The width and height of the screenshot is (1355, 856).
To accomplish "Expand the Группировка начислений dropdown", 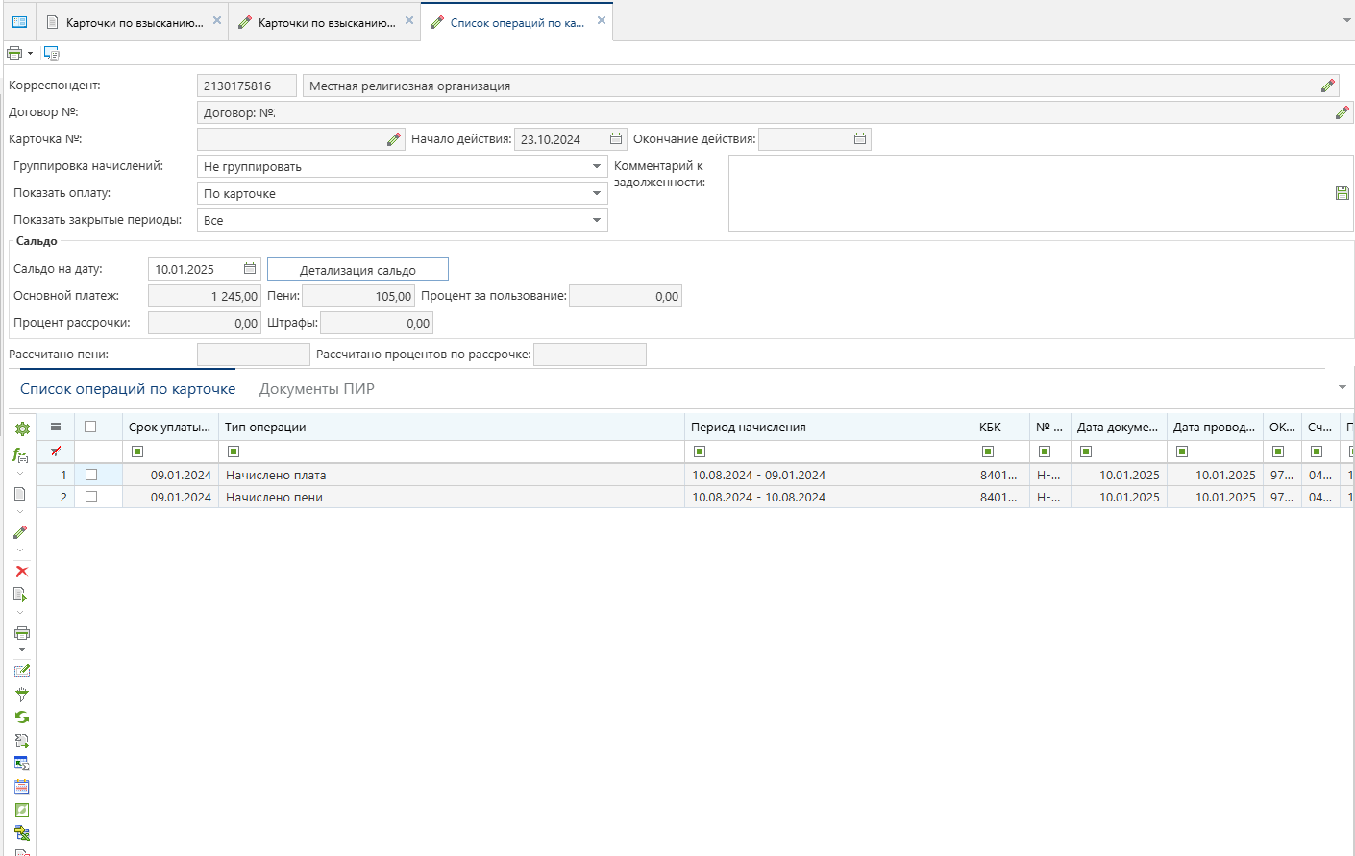I will [597, 166].
